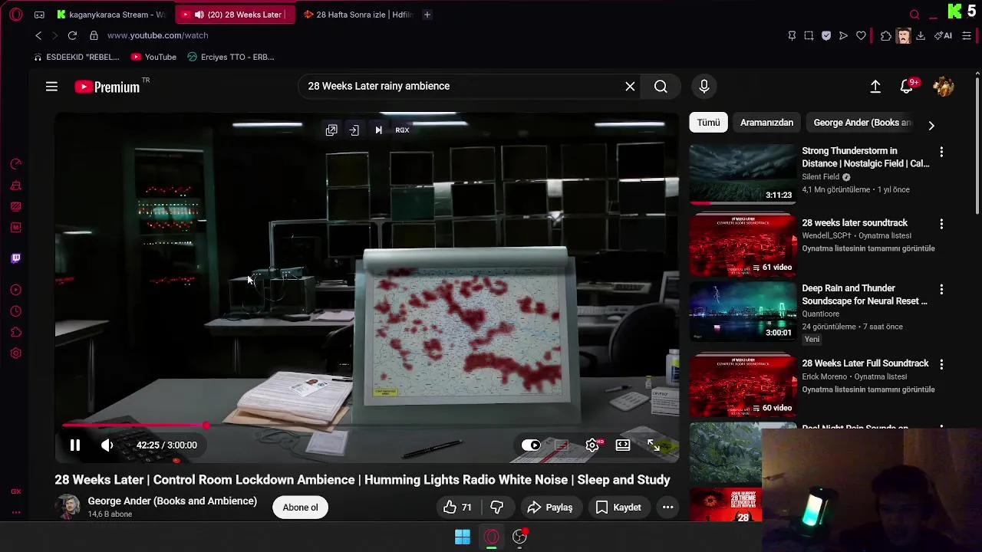Submit search with magnifier button
The height and width of the screenshot is (552, 982).
(661, 87)
